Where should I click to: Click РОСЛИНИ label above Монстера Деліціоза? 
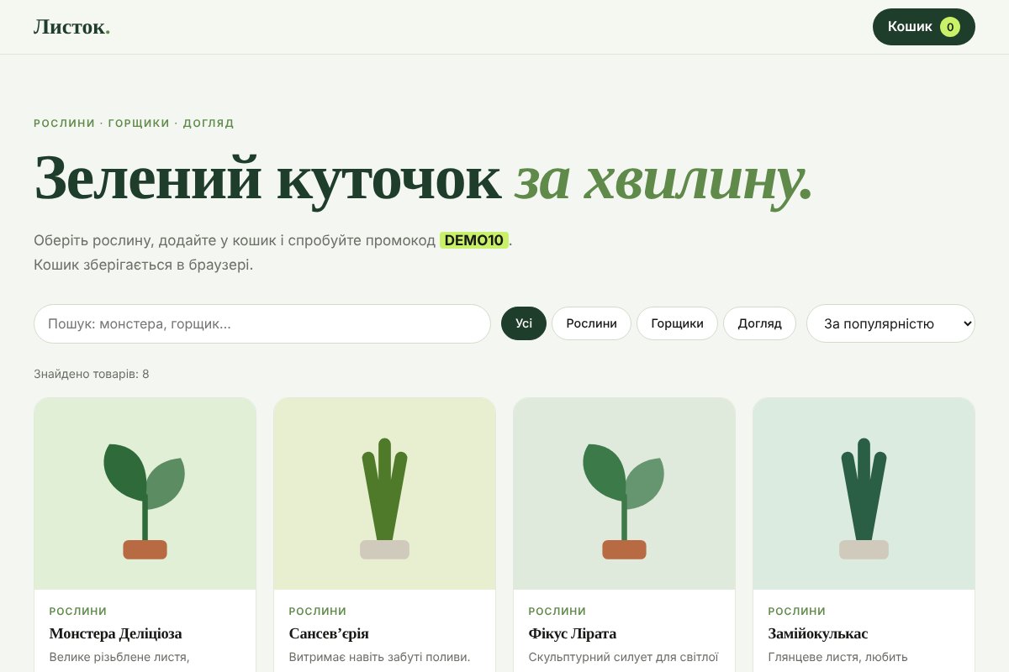click(x=78, y=612)
